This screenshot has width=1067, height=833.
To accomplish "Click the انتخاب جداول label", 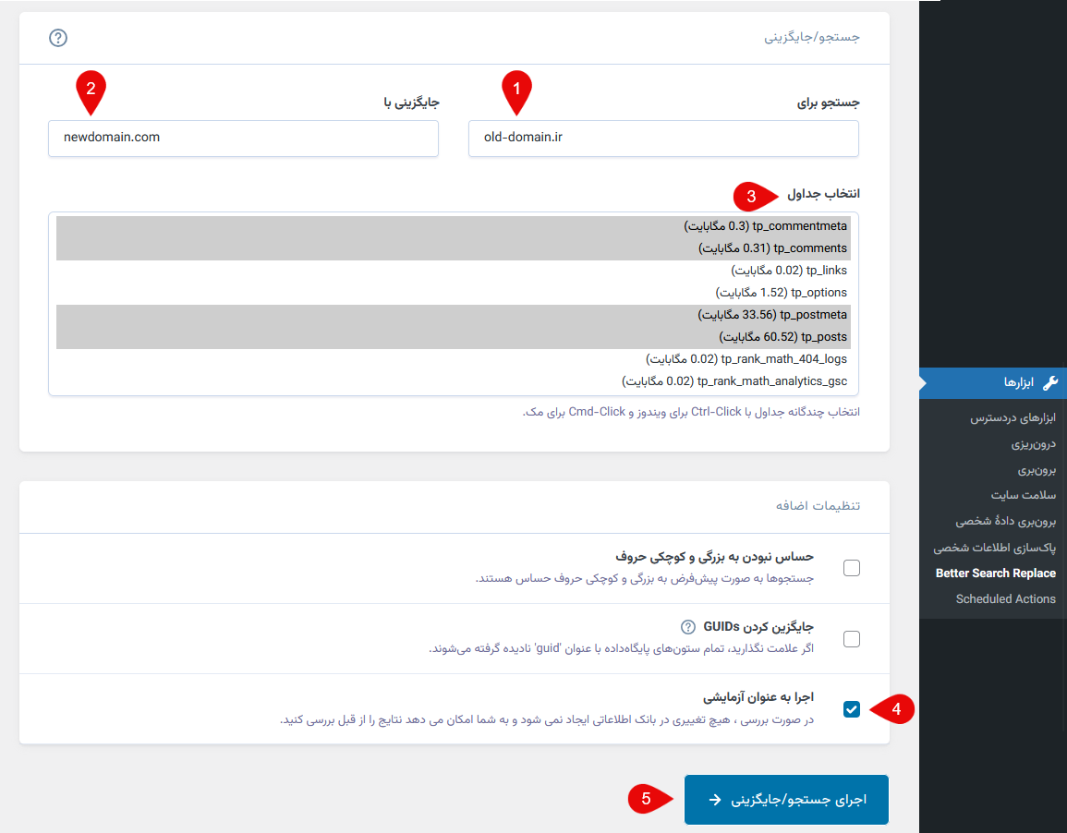I will point(823,194).
